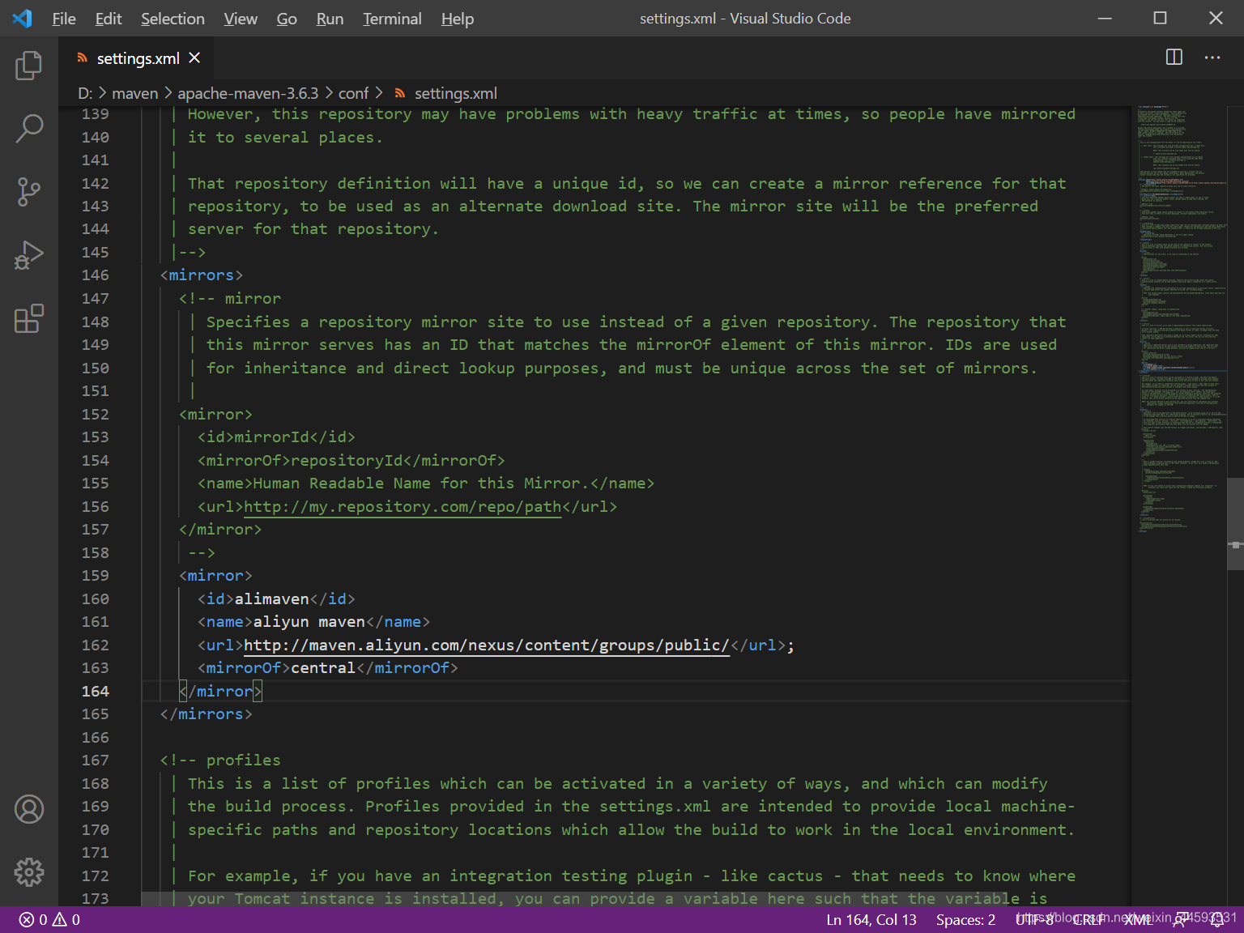Image resolution: width=1244 pixels, height=933 pixels.
Task: Click 'alimaven' id text on line 160
Action: click(x=271, y=599)
